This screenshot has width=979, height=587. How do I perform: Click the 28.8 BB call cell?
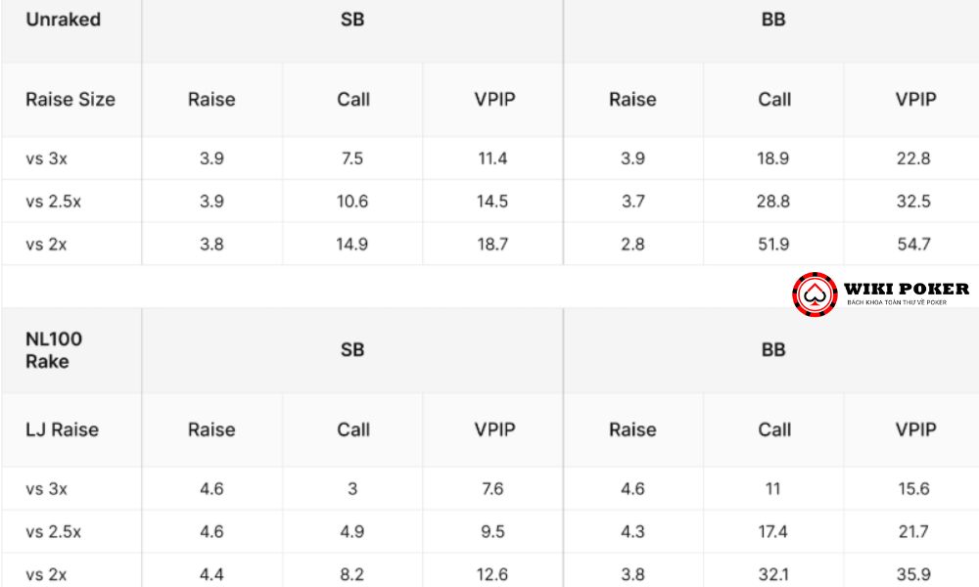(773, 201)
